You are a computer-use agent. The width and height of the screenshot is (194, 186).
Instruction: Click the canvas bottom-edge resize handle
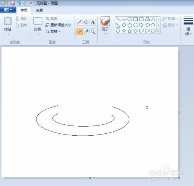click(90, 178)
